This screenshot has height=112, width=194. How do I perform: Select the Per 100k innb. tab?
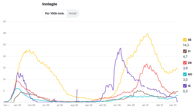55,14
